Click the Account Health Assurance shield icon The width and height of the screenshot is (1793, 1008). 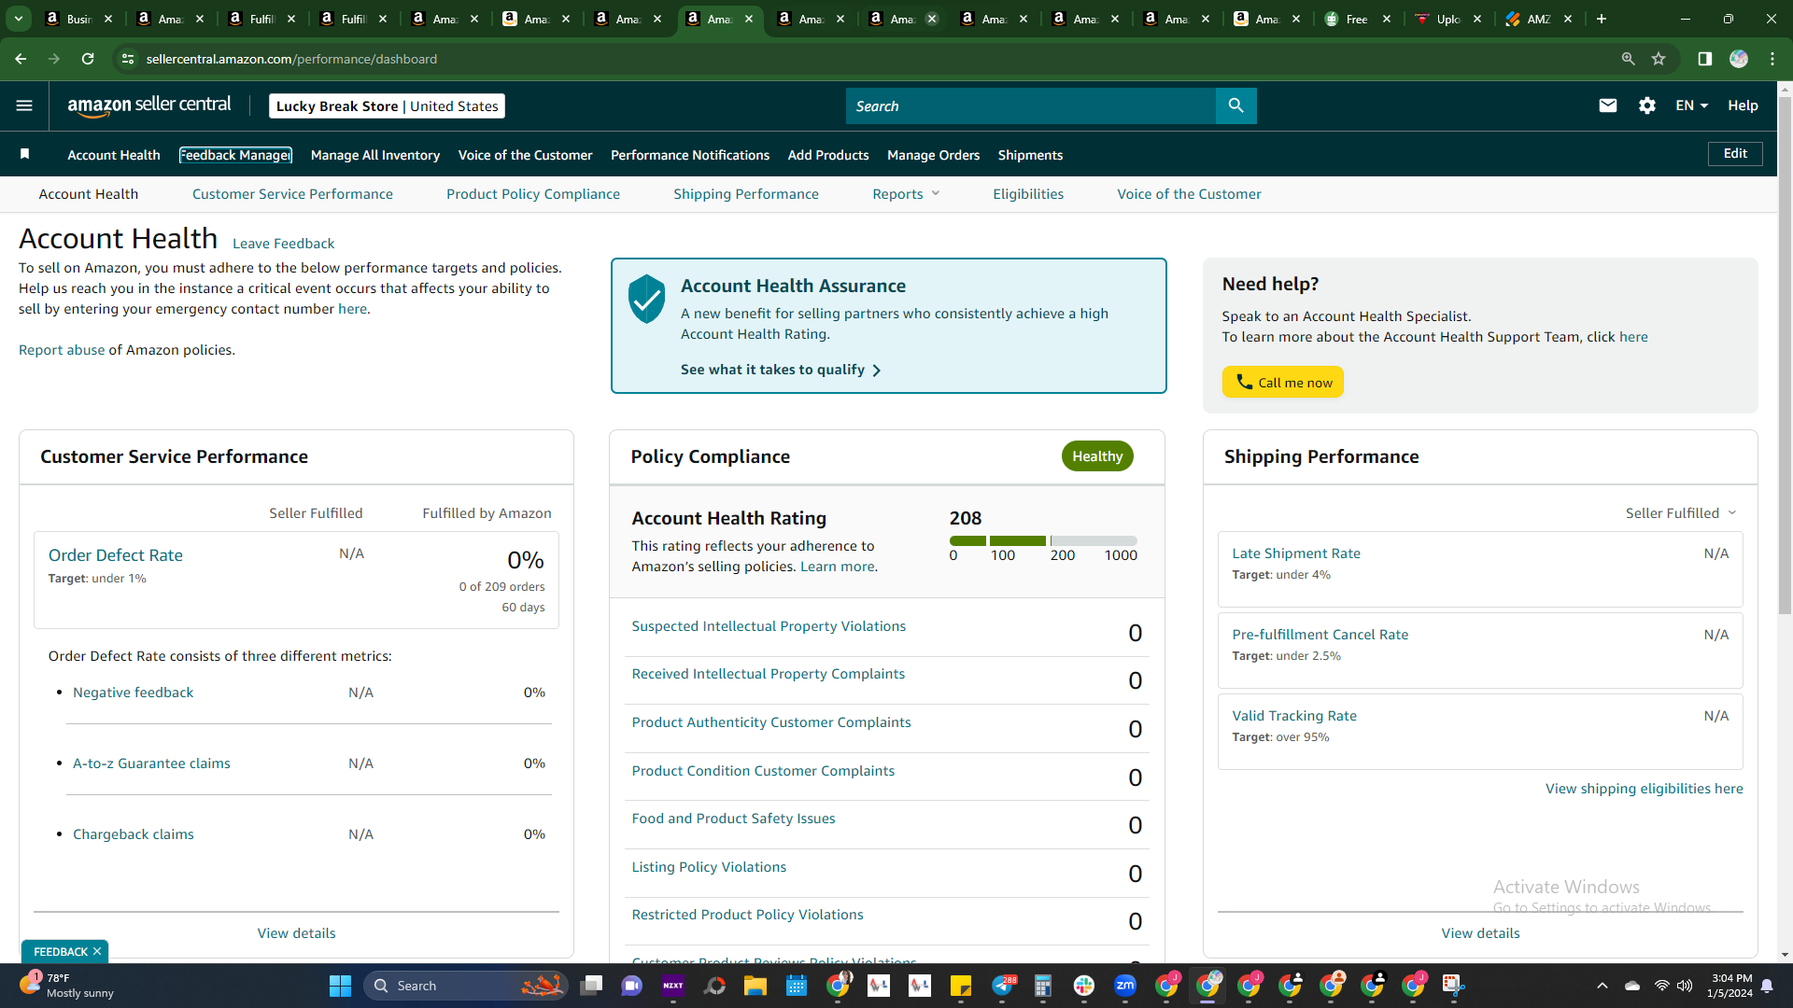(x=646, y=299)
